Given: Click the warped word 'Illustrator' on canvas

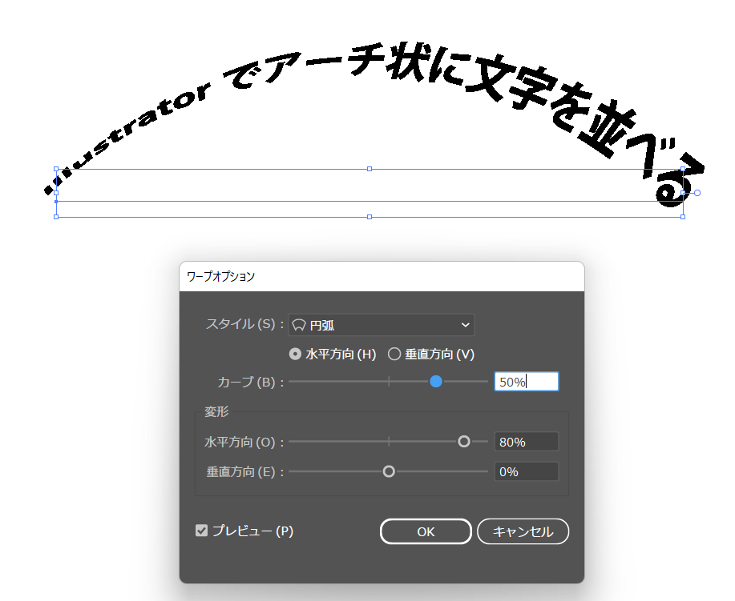Looking at the screenshot, I should [127, 139].
